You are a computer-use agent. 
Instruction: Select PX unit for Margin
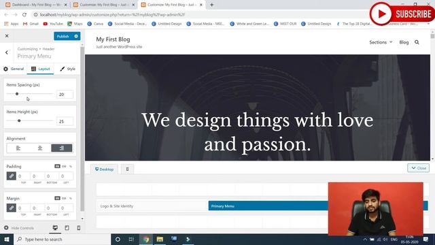[x=57, y=198]
